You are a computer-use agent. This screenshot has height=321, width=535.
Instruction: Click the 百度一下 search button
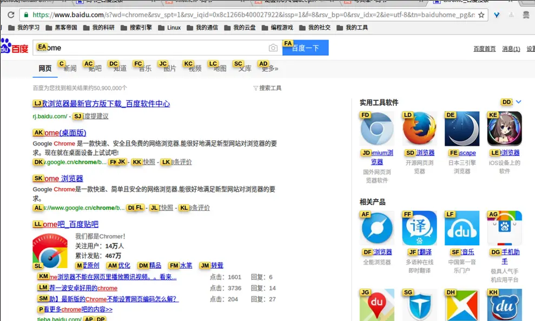[306, 48]
